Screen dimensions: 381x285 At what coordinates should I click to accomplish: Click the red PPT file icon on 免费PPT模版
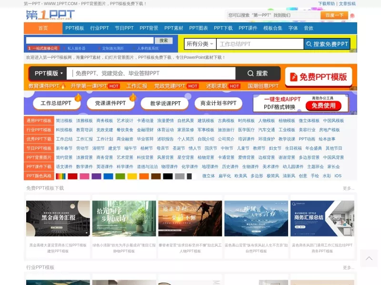point(293,77)
